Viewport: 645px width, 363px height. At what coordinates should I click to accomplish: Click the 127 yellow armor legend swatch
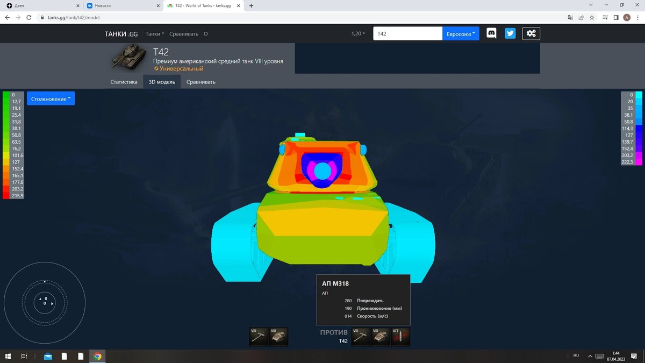click(x=6, y=162)
